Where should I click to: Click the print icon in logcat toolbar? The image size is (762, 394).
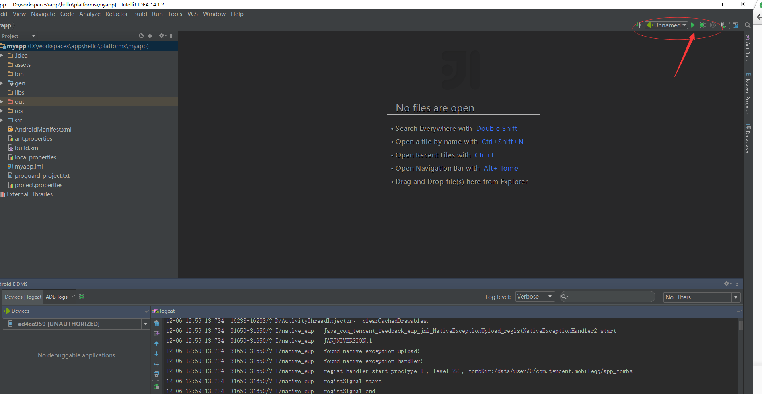click(x=156, y=374)
